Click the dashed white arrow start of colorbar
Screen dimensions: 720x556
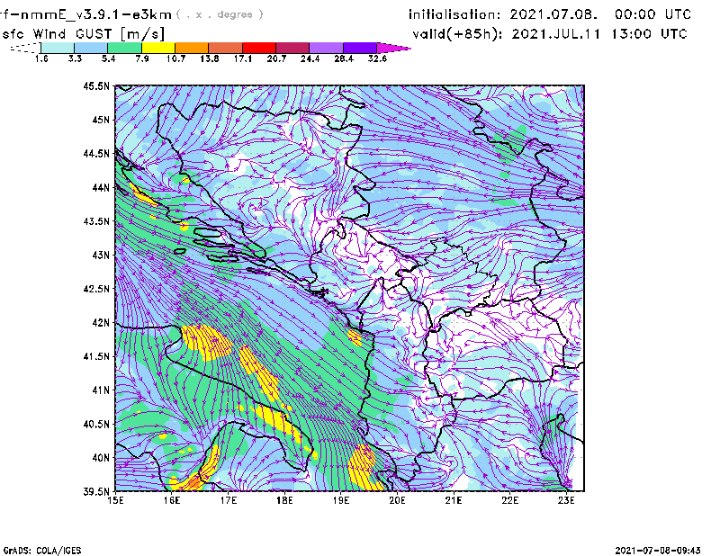pos(25,48)
